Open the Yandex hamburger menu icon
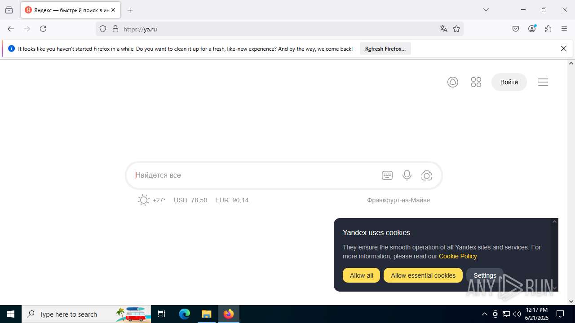This screenshot has width=575, height=323. pyautogui.click(x=543, y=82)
